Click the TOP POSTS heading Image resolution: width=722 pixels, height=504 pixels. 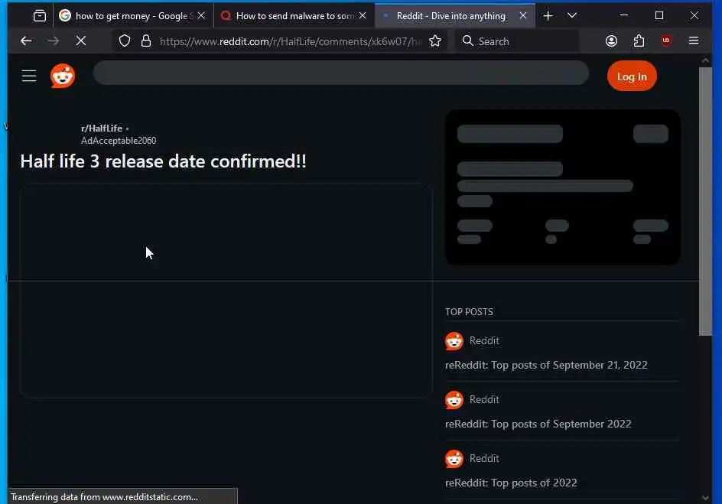point(469,312)
